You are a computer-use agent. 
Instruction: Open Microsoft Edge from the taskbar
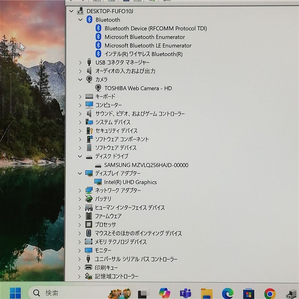pyautogui.click(x=227, y=293)
